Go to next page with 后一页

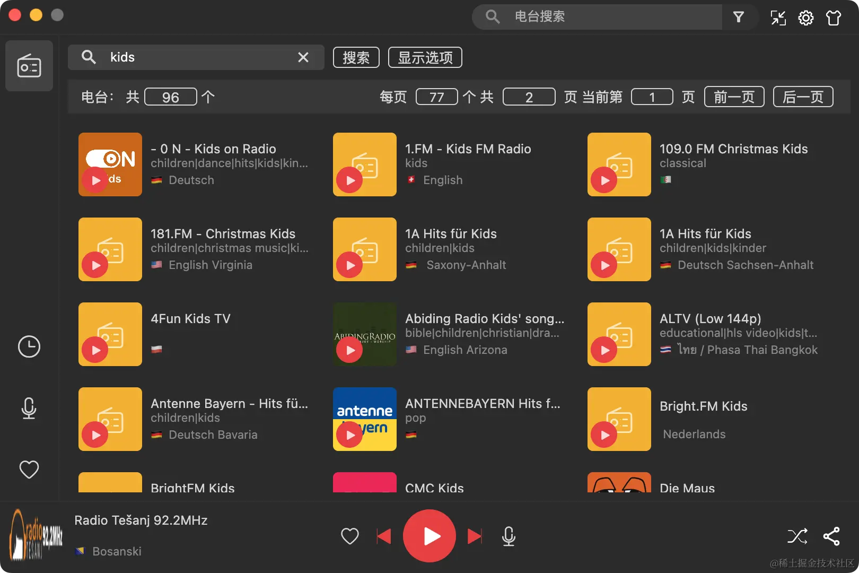803,97
